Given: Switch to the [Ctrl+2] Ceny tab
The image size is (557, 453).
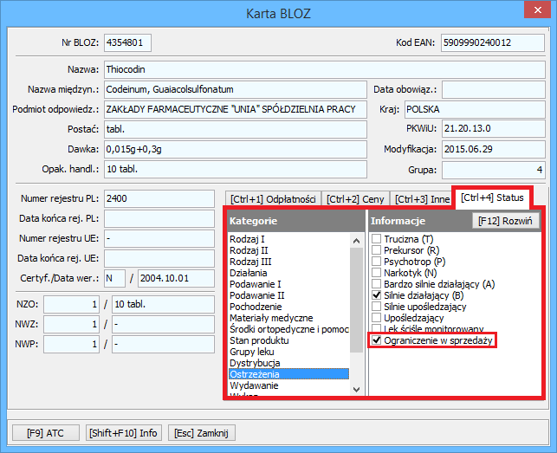Looking at the screenshot, I should [355, 199].
